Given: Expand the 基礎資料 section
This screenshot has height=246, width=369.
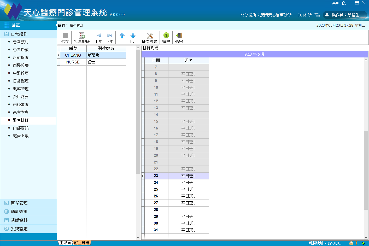Looking at the screenshot, I should tap(28, 220).
